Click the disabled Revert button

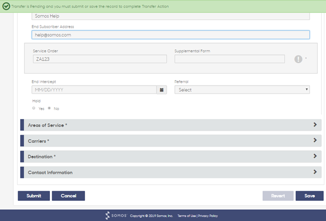[278, 196]
